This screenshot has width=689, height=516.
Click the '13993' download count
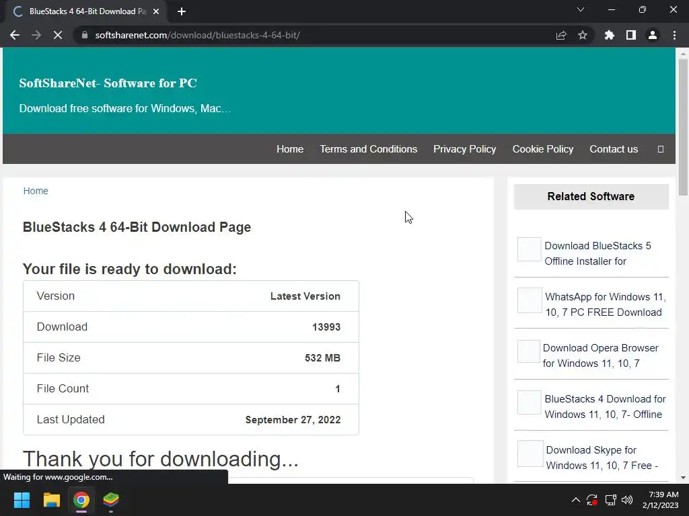coord(326,327)
